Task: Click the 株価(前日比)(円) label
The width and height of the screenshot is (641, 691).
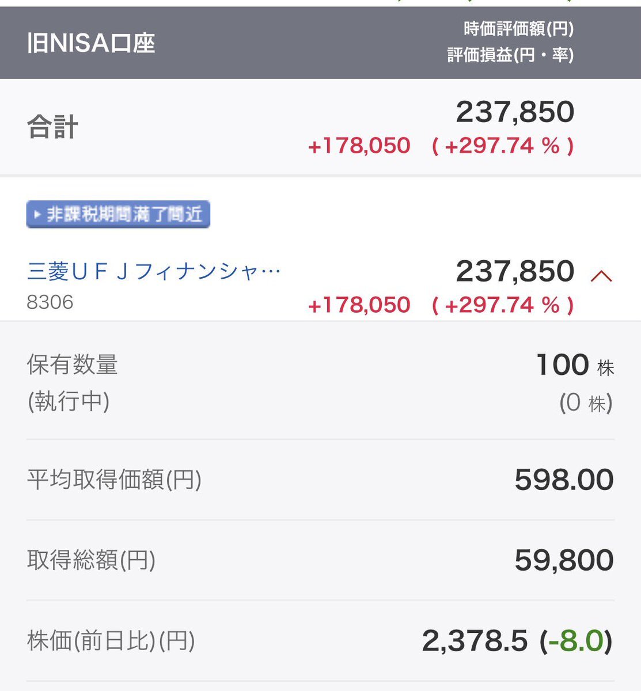Action: (111, 640)
